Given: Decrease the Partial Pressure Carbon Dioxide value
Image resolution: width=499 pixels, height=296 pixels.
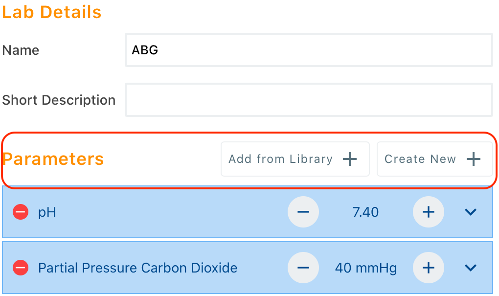Looking at the screenshot, I should (303, 268).
